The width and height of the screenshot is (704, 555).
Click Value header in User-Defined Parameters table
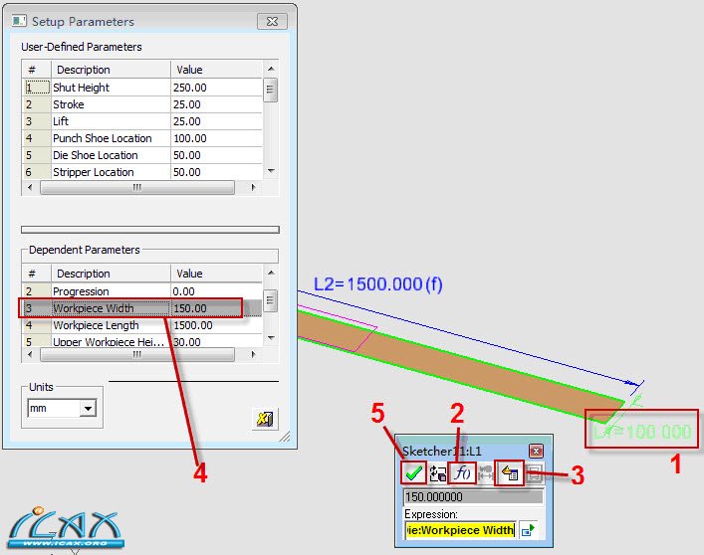point(216,70)
